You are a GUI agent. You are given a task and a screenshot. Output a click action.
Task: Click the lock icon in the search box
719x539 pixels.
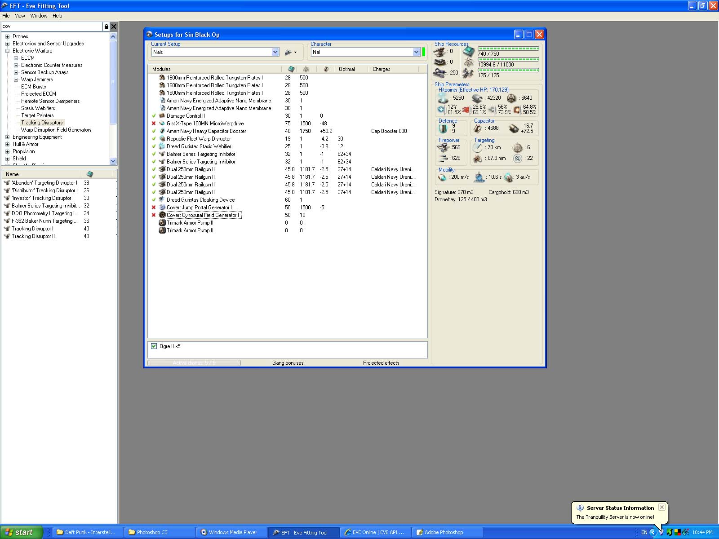pos(106,27)
